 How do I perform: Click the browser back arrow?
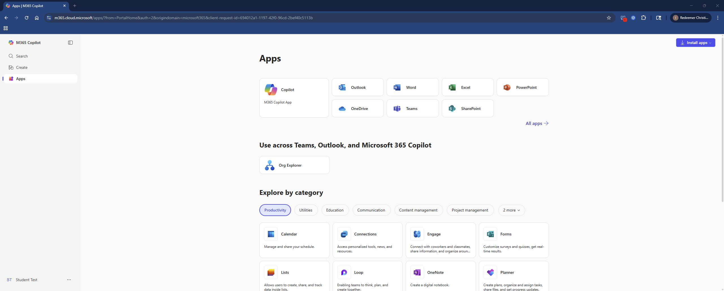(x=6, y=18)
